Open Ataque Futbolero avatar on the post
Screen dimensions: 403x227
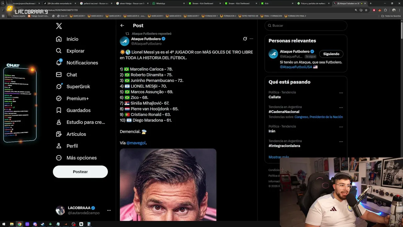[x=125, y=41]
